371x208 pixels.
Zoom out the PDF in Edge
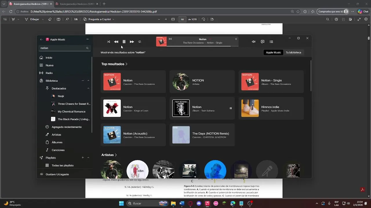pyautogui.click(x=159, y=19)
